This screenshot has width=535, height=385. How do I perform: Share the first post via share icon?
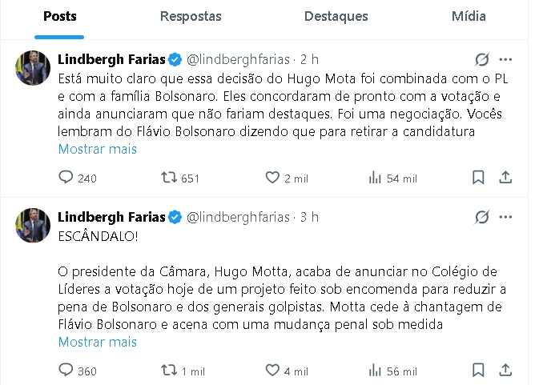coord(505,178)
